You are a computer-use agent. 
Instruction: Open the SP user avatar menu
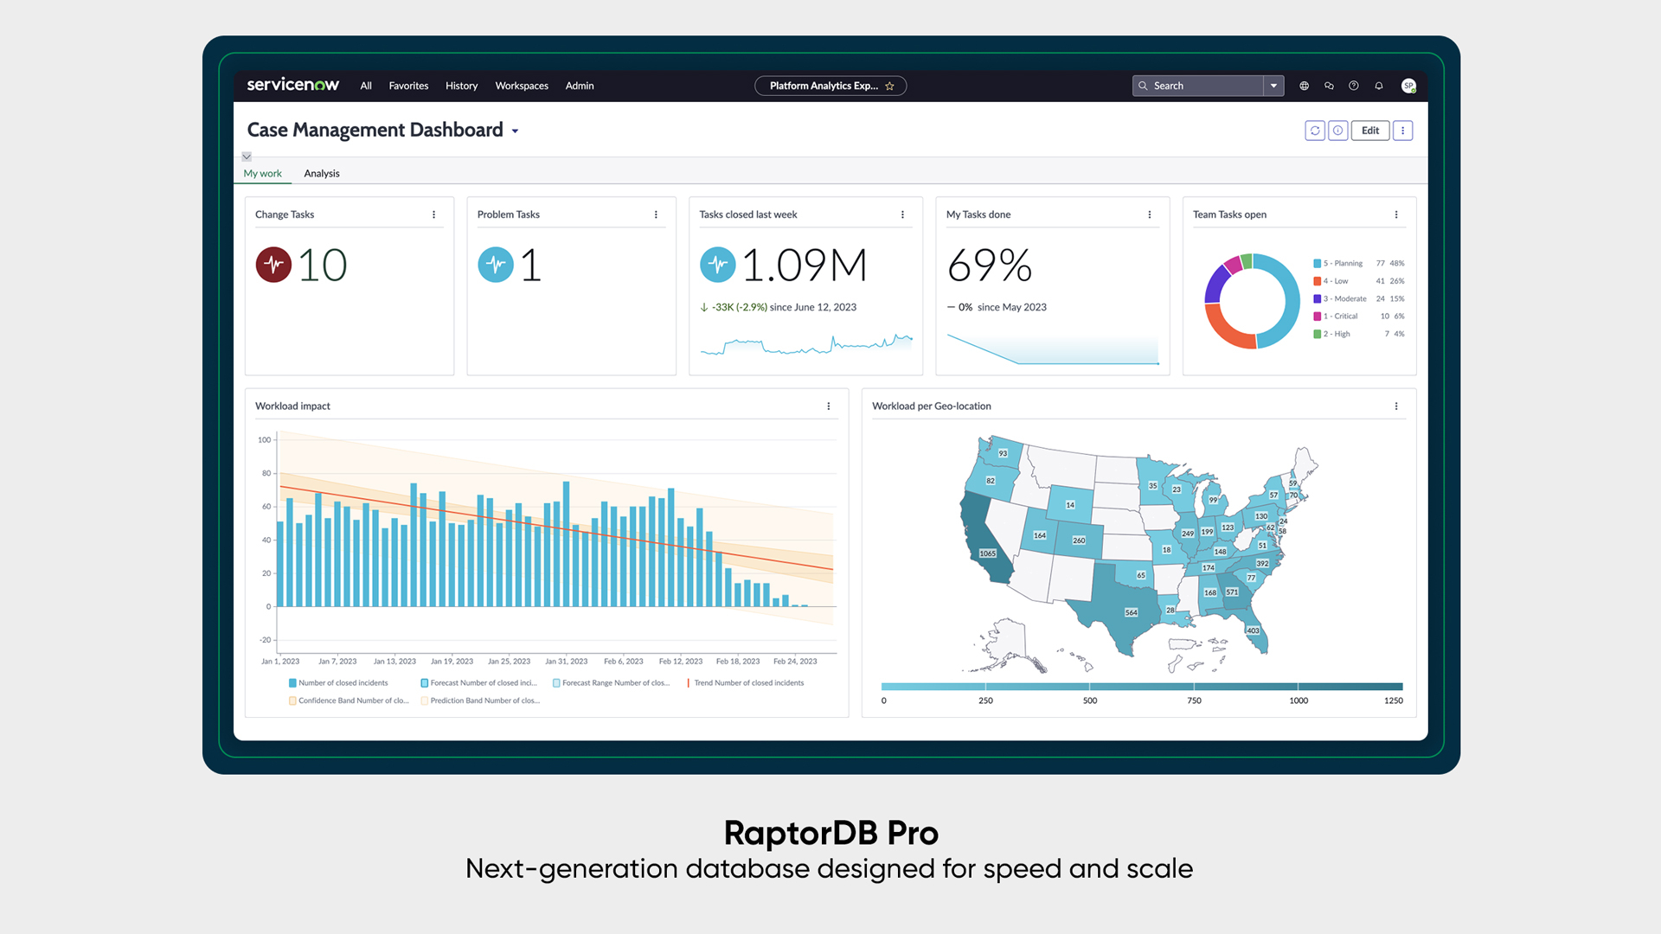1408,86
